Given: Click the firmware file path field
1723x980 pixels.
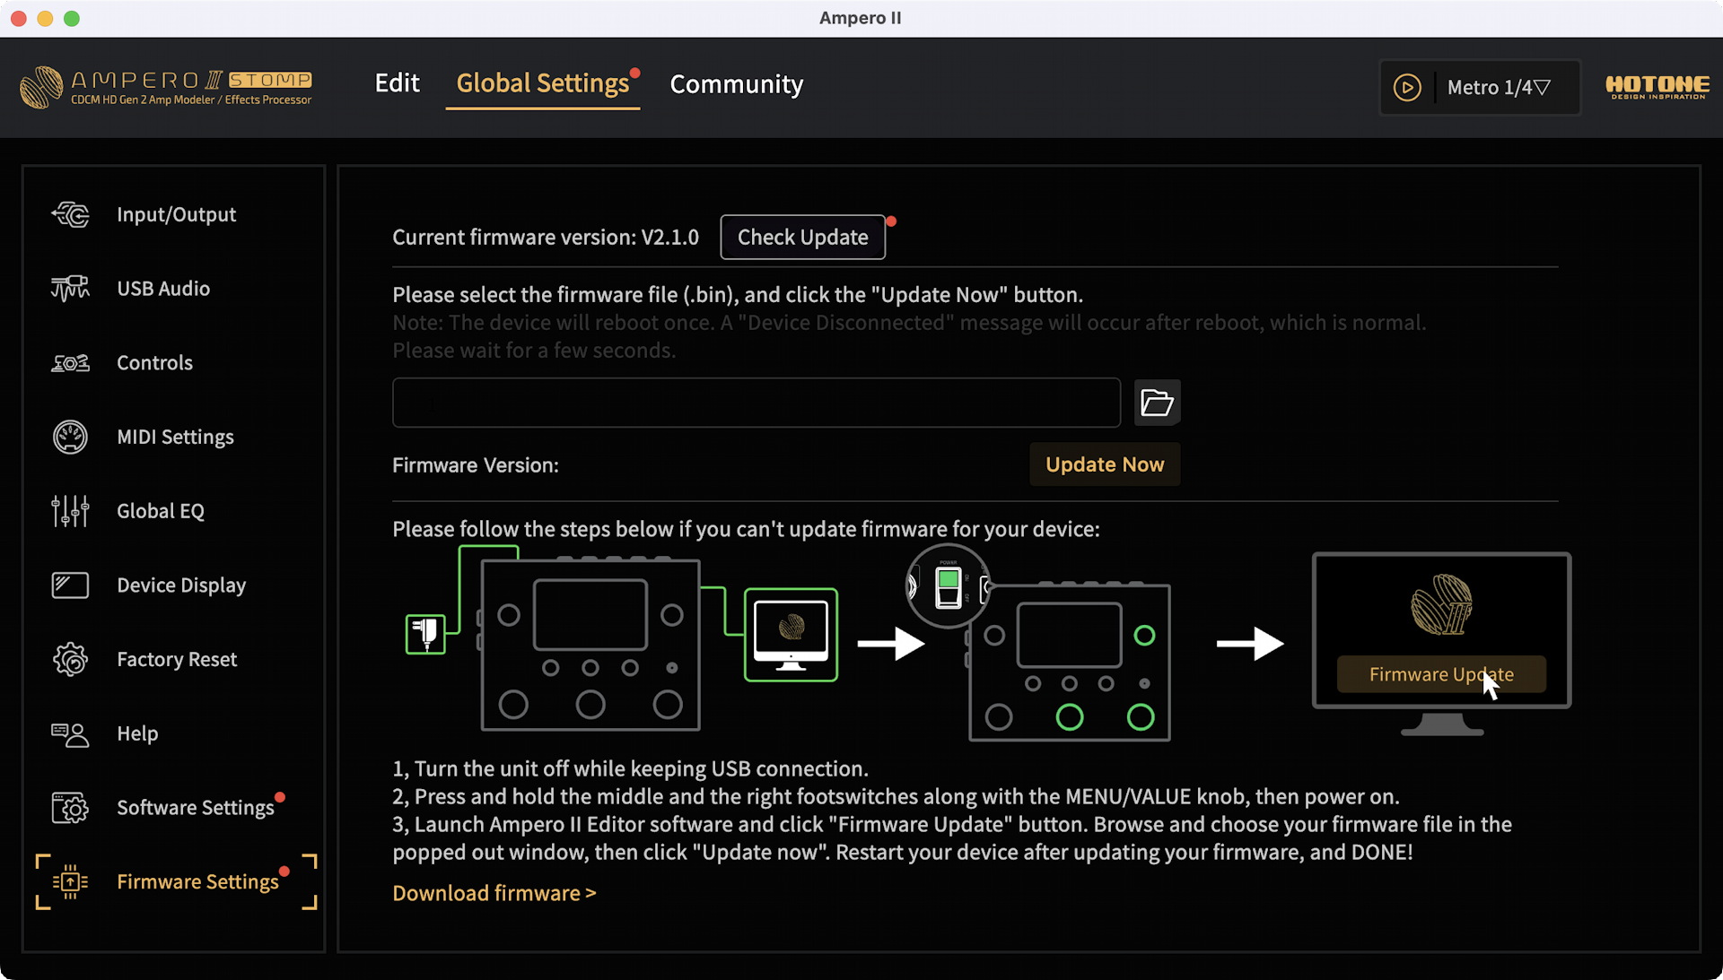Looking at the screenshot, I should (756, 403).
